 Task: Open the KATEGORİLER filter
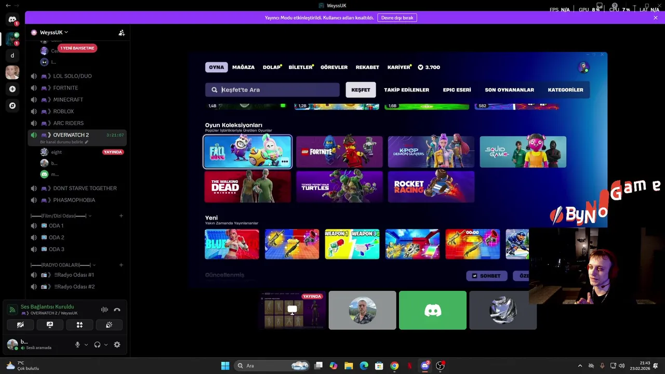[565, 90]
